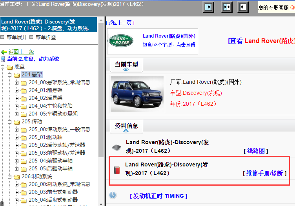Click the left panel scrollbar down arrow
This screenshot has height=206, width=295.
click(101, 204)
